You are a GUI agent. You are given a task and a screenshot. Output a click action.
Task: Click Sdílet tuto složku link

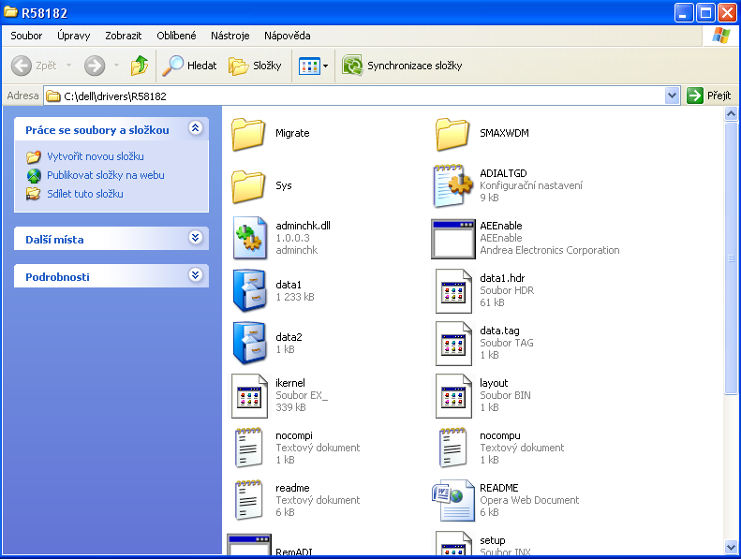(x=85, y=194)
